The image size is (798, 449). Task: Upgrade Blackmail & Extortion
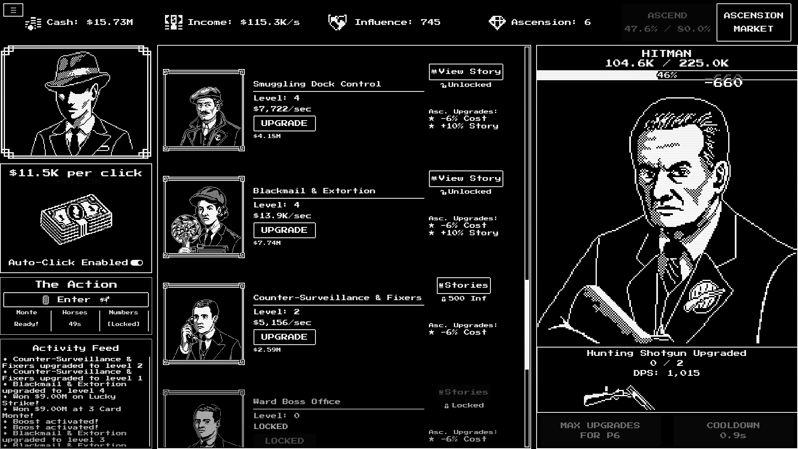pyautogui.click(x=284, y=230)
